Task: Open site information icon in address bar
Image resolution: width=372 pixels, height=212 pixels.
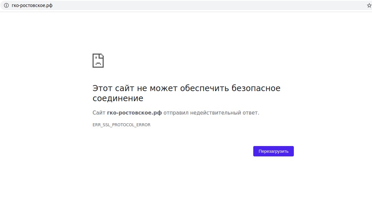Action: click(6, 5)
